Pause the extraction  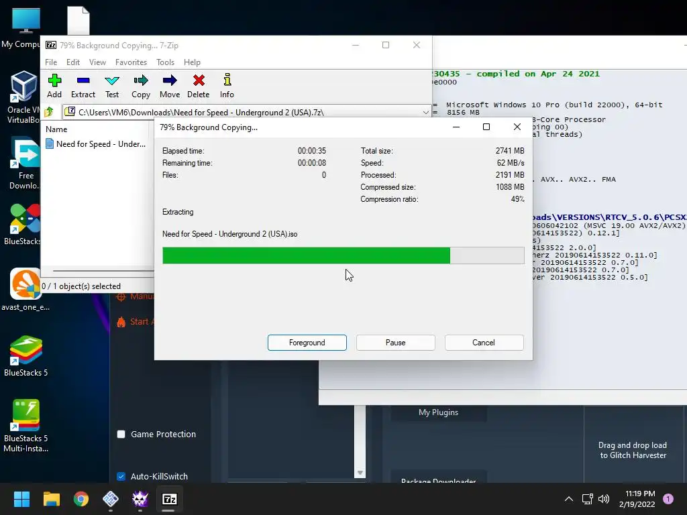[x=396, y=343]
